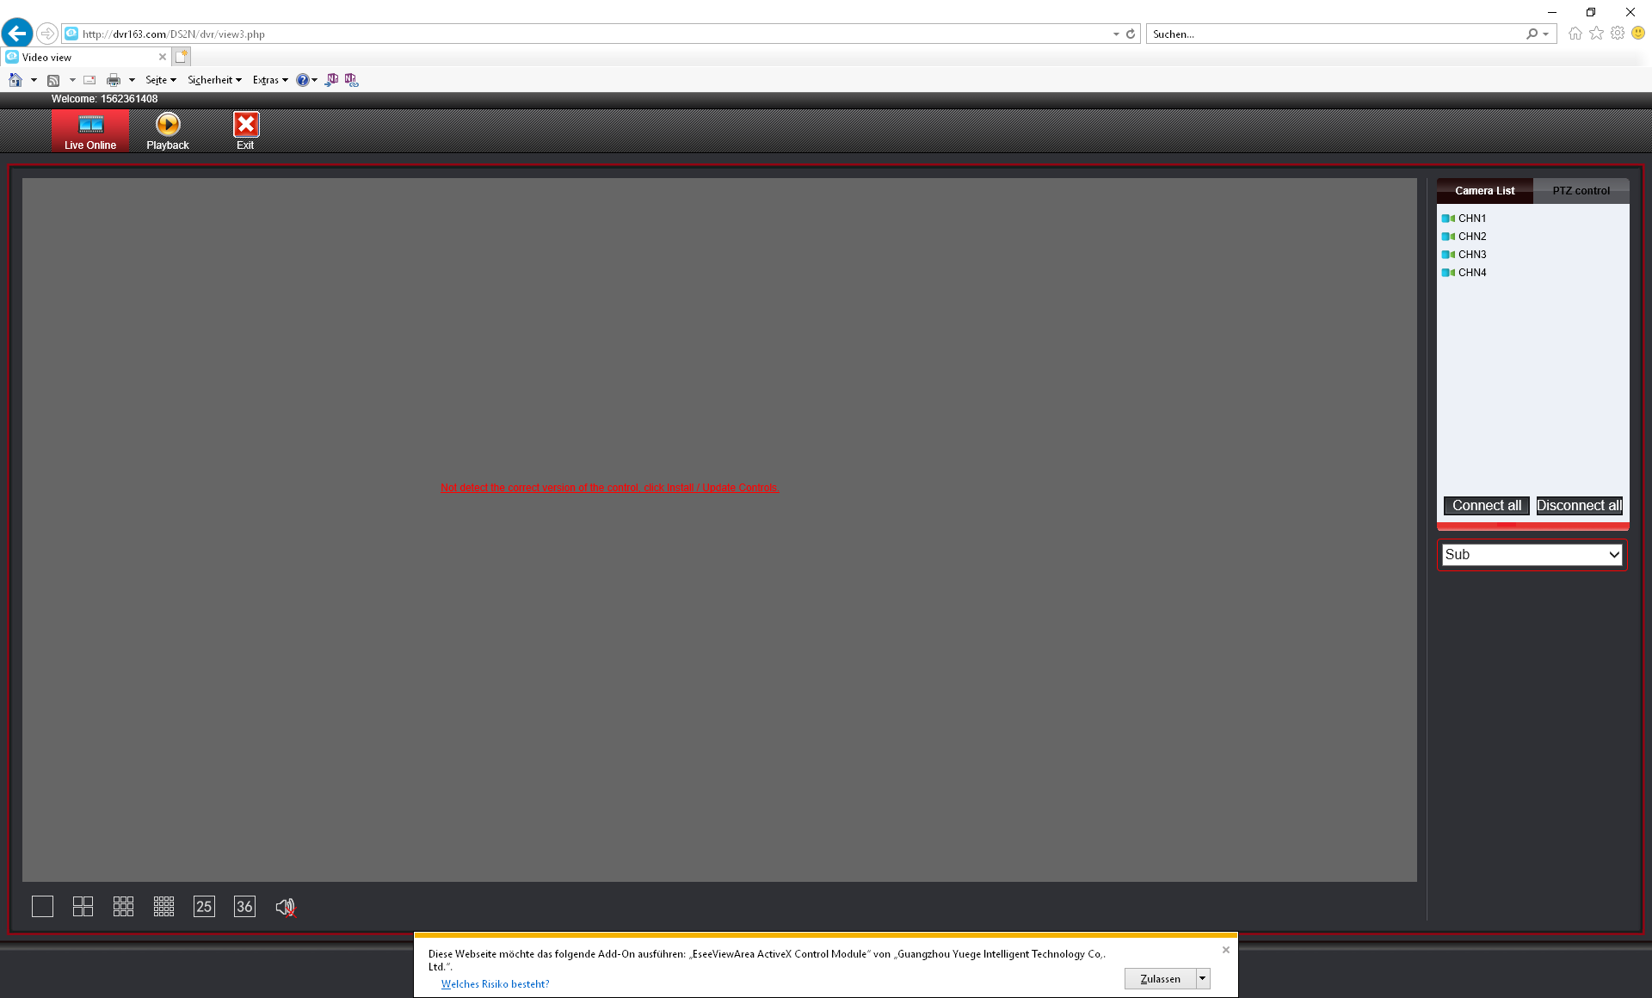The height and width of the screenshot is (998, 1652).
Task: Click the Suchen search input field
Action: click(1334, 34)
